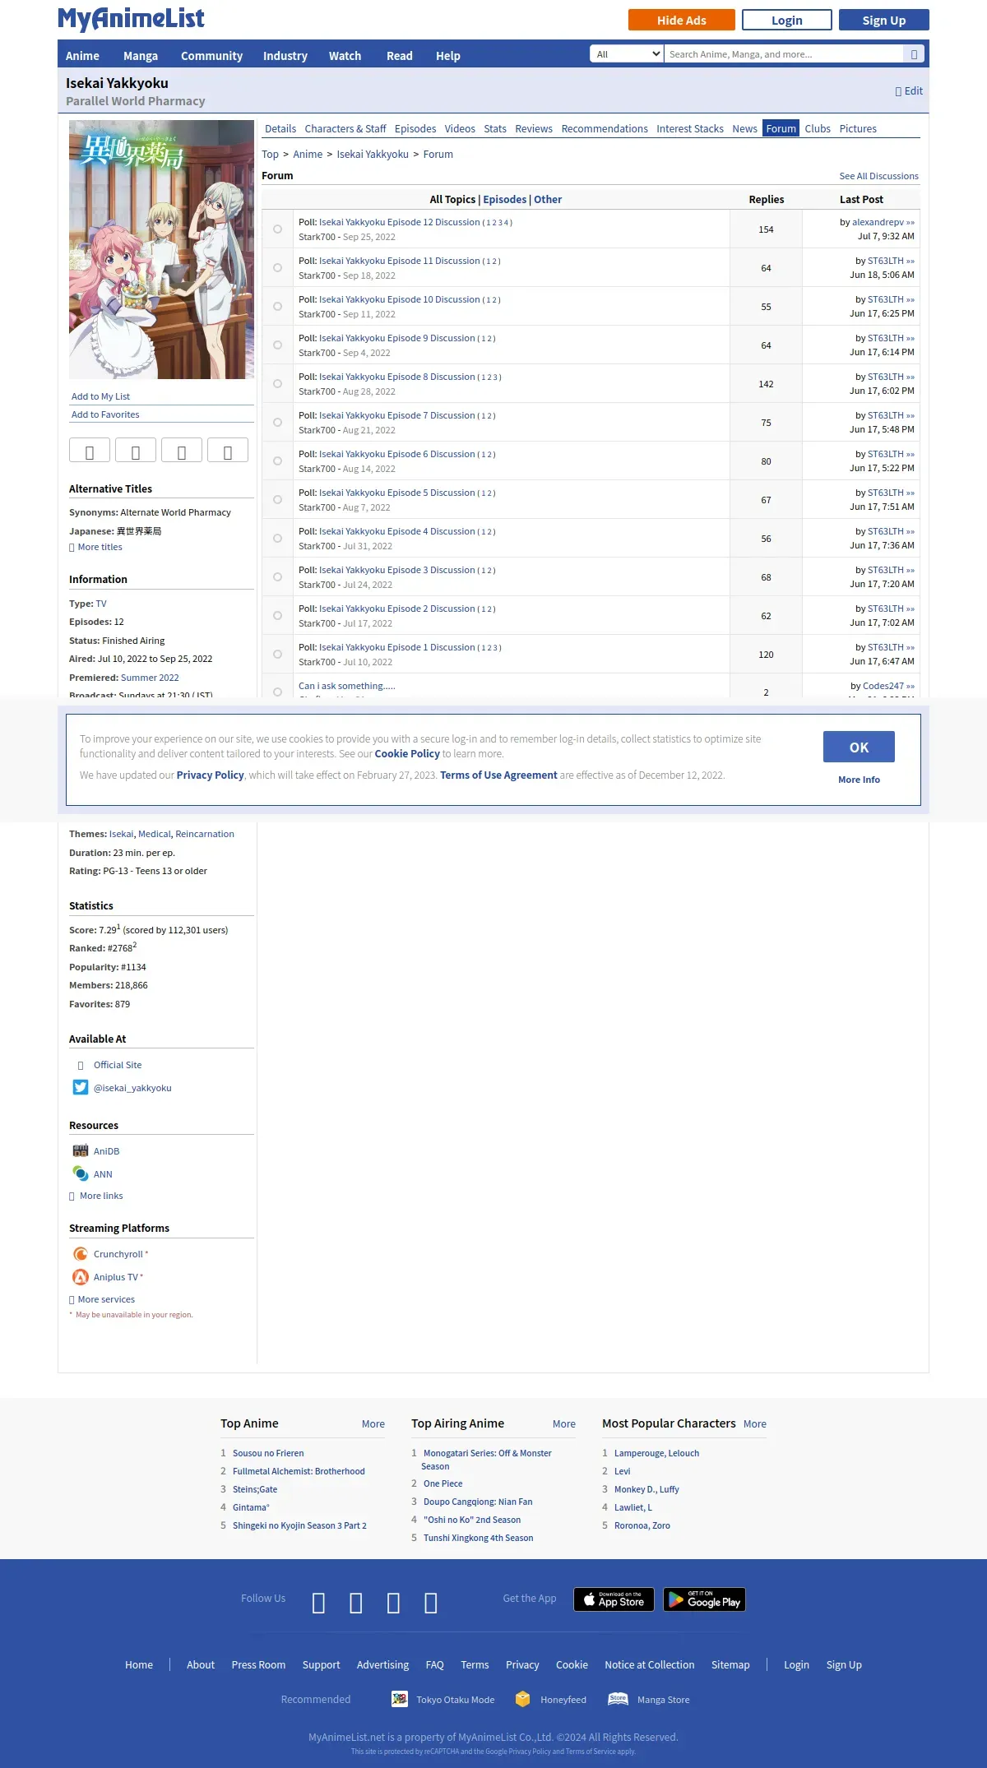Open the Summer 2022 premiered link
The width and height of the screenshot is (987, 1768).
pyautogui.click(x=150, y=678)
